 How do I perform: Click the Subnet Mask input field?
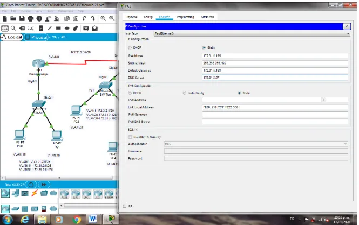pyautogui.click(x=275, y=63)
